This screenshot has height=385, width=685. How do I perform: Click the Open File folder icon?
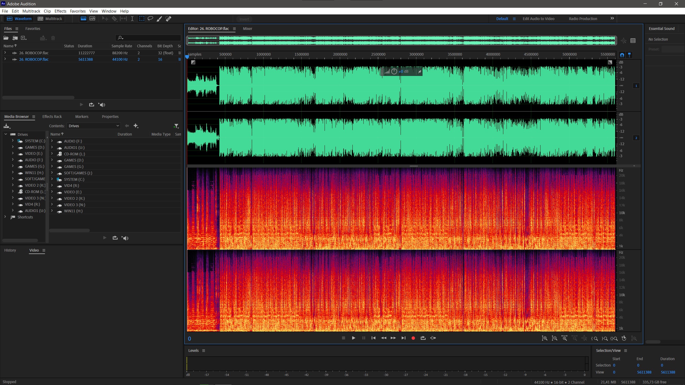pos(6,38)
